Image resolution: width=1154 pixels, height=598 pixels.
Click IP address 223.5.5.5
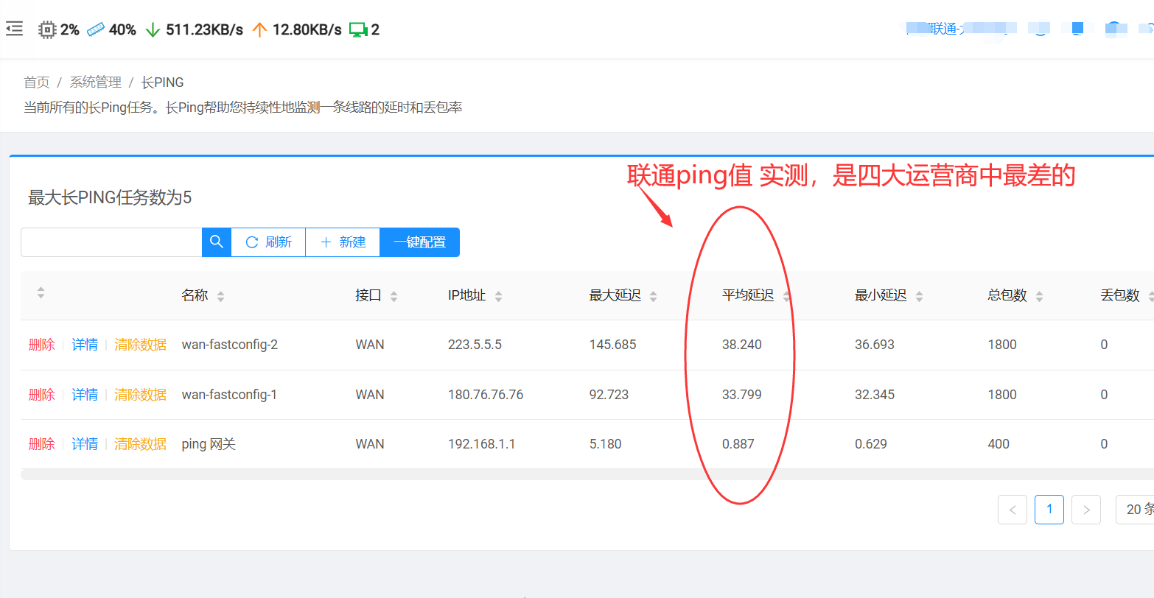[475, 345]
